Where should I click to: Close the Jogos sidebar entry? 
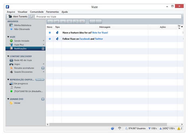pyautogui.click(x=44, y=64)
